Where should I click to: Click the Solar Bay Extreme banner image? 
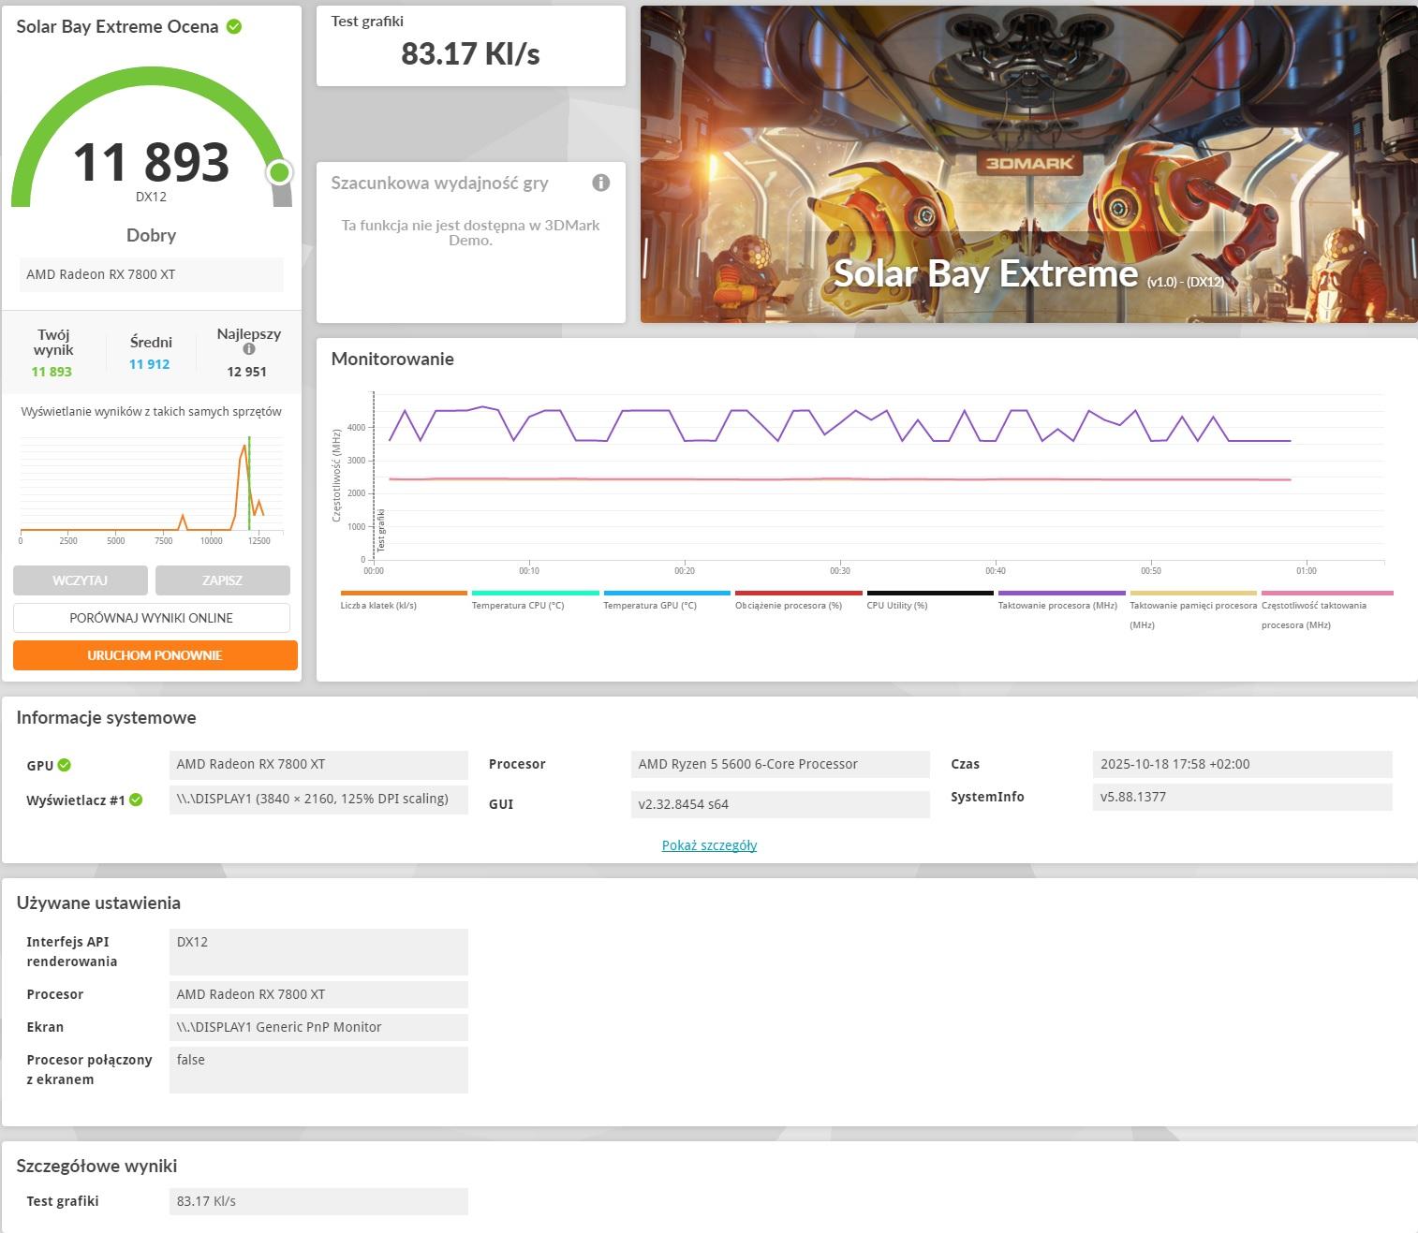pyautogui.click(x=1028, y=165)
